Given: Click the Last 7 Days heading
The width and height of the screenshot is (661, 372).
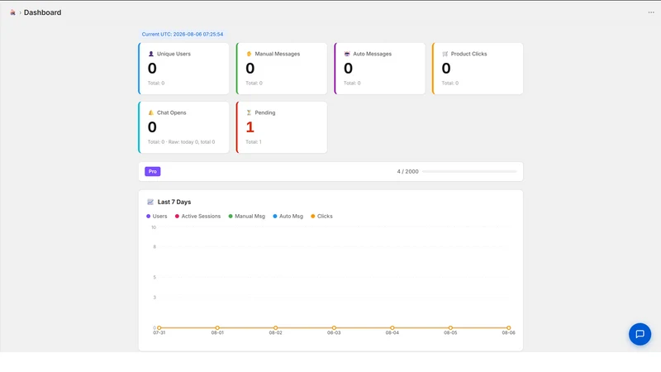Looking at the screenshot, I should [174, 202].
